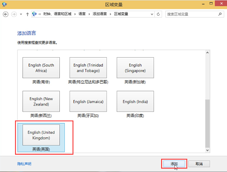Select the English (South Africa) tile
This screenshot has height=172, width=227.
[x=41, y=68]
